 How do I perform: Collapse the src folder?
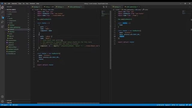click(x=9, y=16)
